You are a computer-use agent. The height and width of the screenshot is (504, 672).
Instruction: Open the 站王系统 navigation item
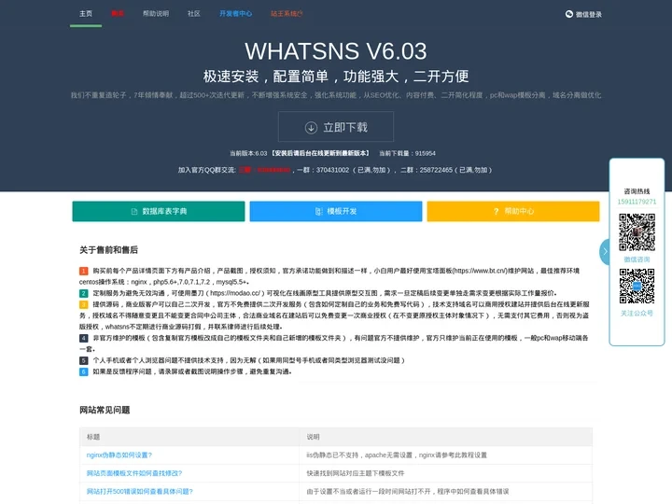click(x=287, y=14)
